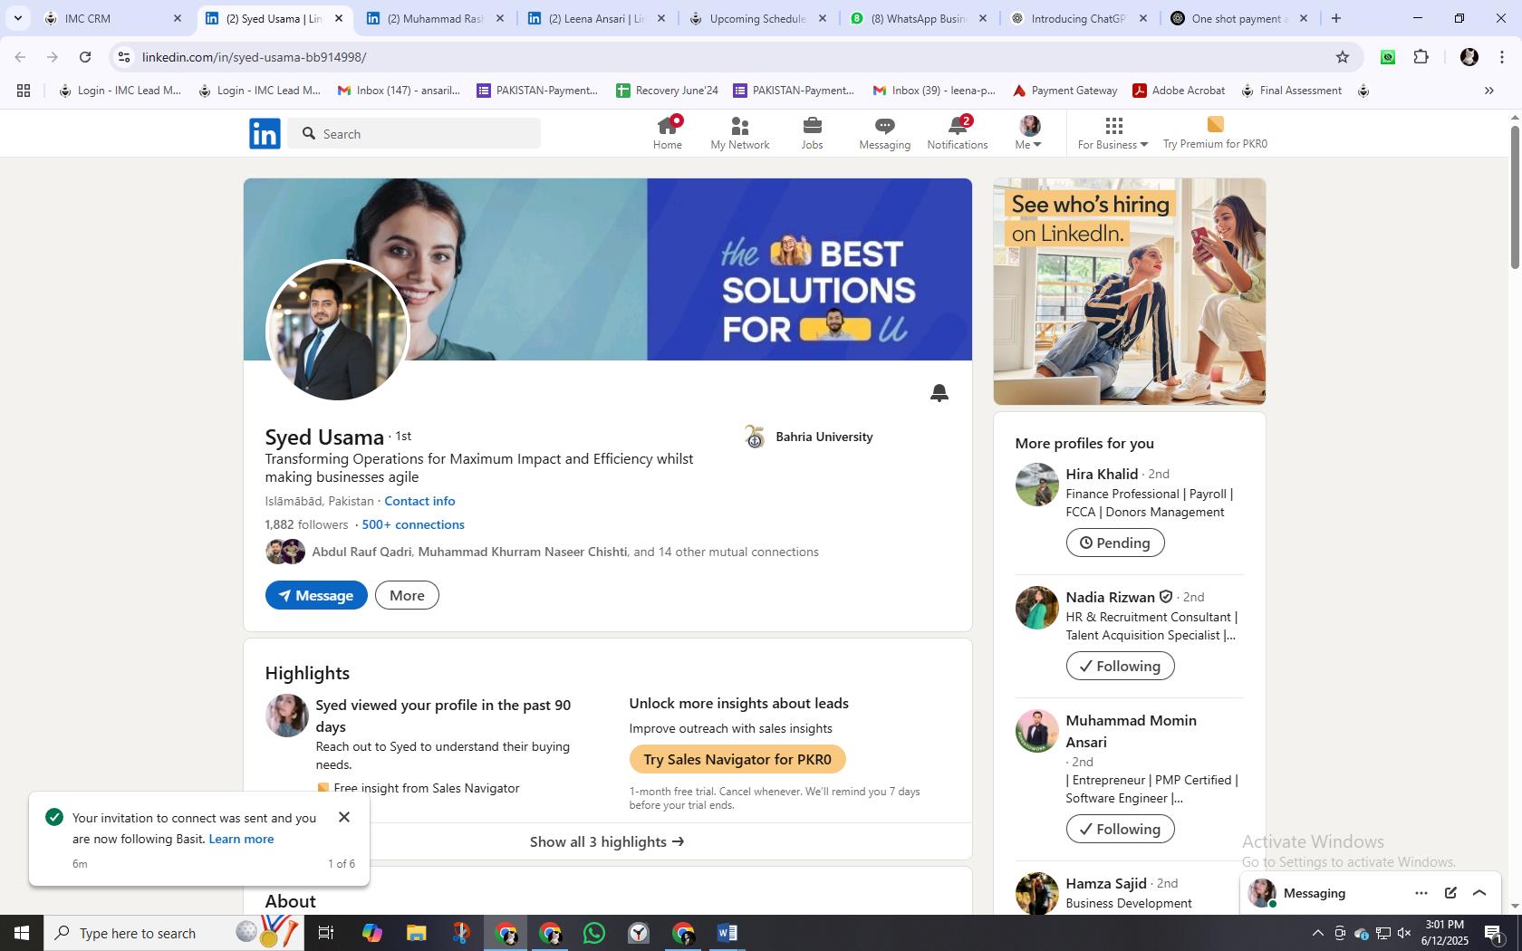Image resolution: width=1522 pixels, height=951 pixels.
Task: Show more bookmarks chevron
Action: [1488, 91]
